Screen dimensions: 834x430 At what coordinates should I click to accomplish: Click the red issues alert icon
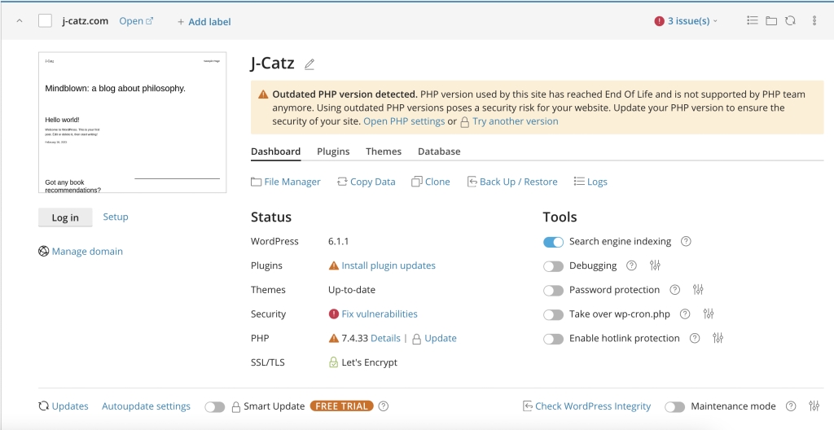659,21
